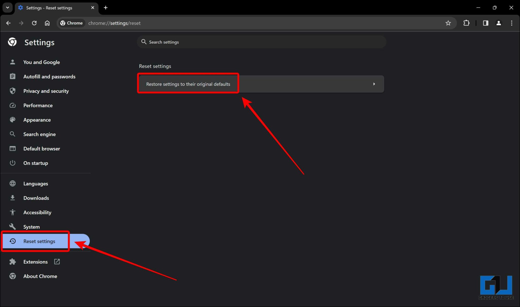The image size is (520, 307).
Task: Open the Extensions puzzle icon
Action: pyautogui.click(x=467, y=23)
